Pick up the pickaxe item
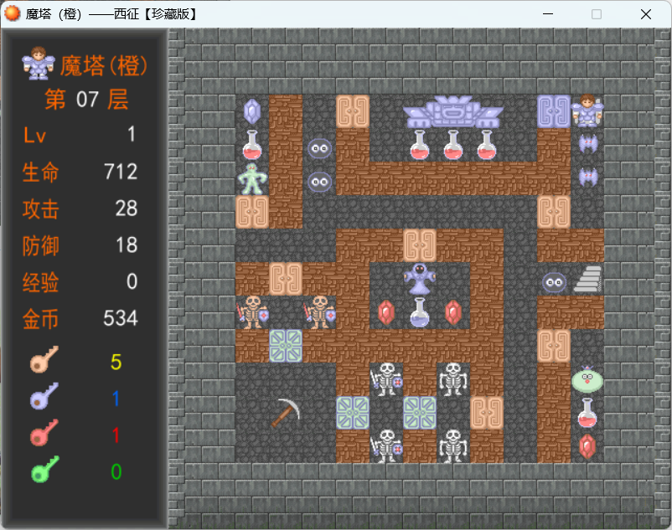This screenshot has width=672, height=530. tap(286, 413)
